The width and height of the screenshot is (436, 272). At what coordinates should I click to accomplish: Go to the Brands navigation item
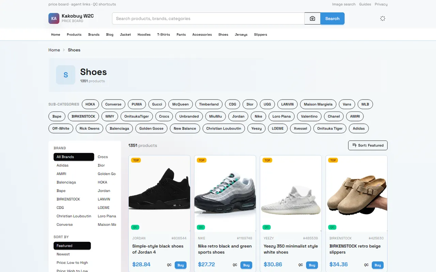[x=94, y=35]
